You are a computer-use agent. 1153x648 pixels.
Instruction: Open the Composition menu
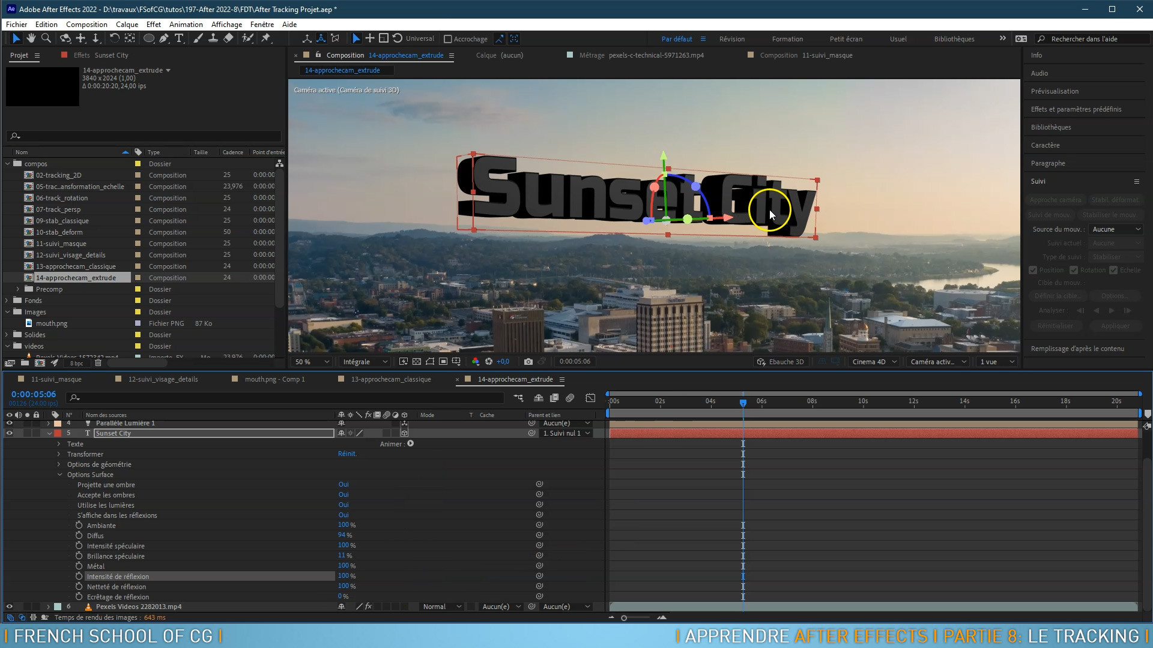pyautogui.click(x=86, y=25)
